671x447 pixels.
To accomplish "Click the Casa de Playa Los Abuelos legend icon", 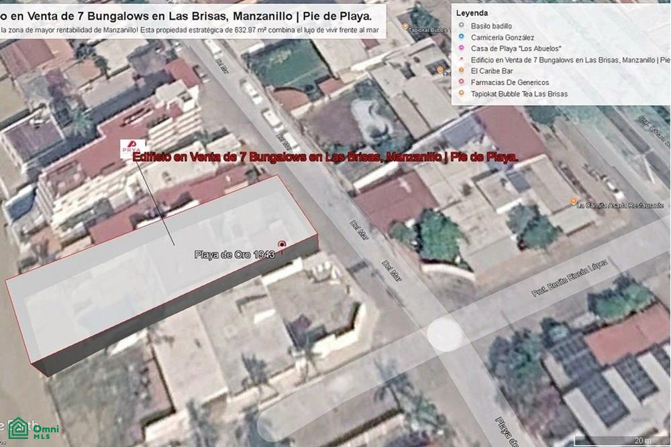I will [462, 48].
